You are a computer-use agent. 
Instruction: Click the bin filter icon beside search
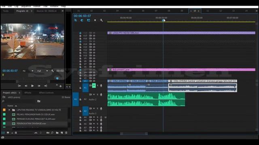39,101
